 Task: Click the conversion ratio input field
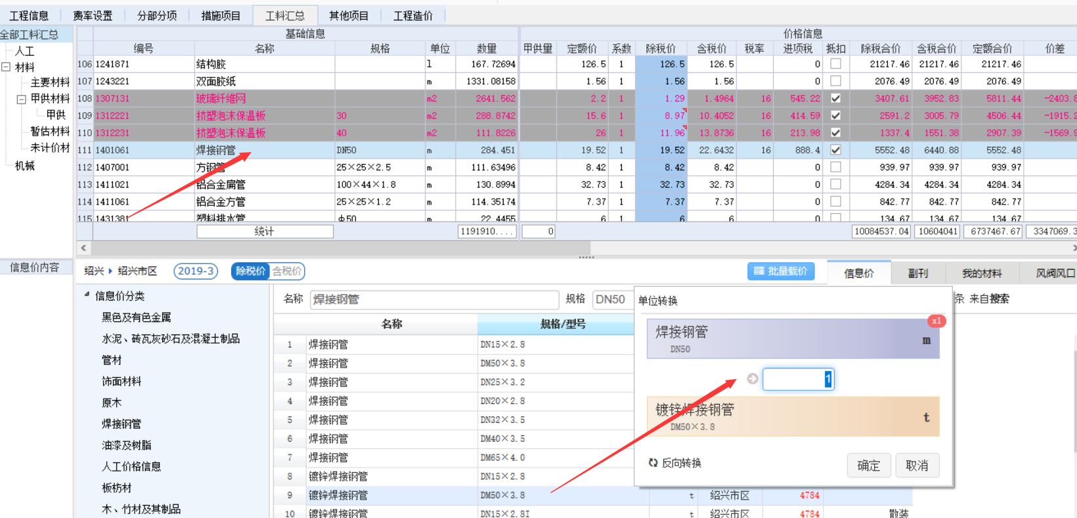(798, 379)
